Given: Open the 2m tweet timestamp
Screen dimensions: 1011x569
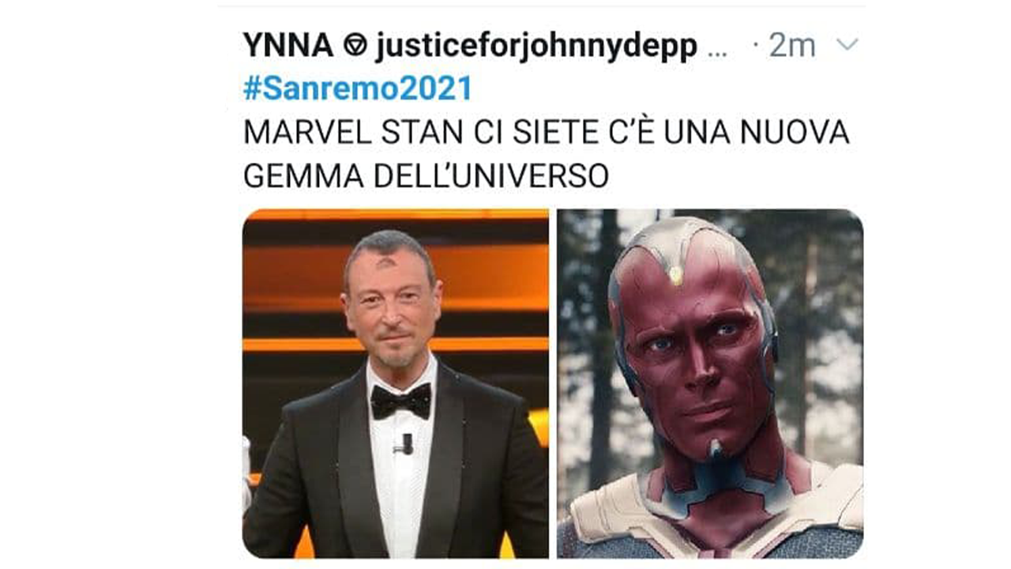Looking at the screenshot, I should click(791, 46).
